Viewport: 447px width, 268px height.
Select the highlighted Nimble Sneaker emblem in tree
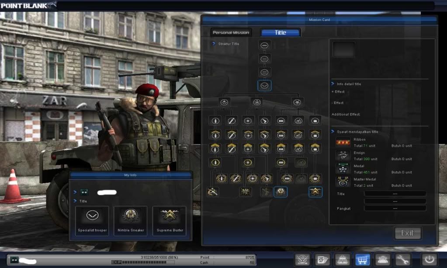[281, 192]
